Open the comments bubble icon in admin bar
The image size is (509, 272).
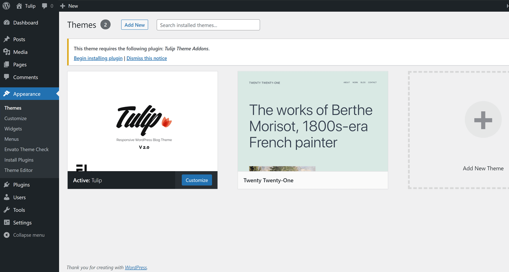tap(45, 6)
